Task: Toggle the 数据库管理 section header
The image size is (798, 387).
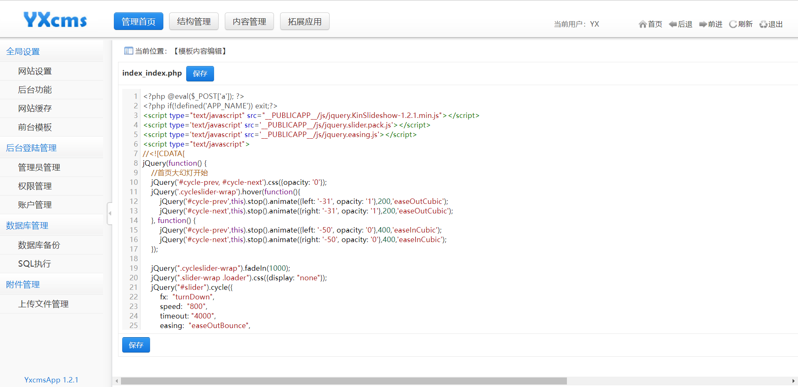Action: (x=52, y=225)
